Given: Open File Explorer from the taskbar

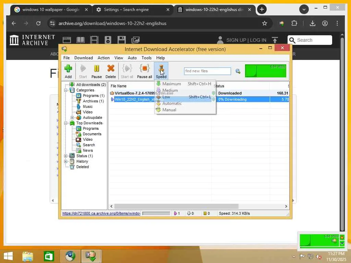Looking at the screenshot, I should (x=28, y=256).
